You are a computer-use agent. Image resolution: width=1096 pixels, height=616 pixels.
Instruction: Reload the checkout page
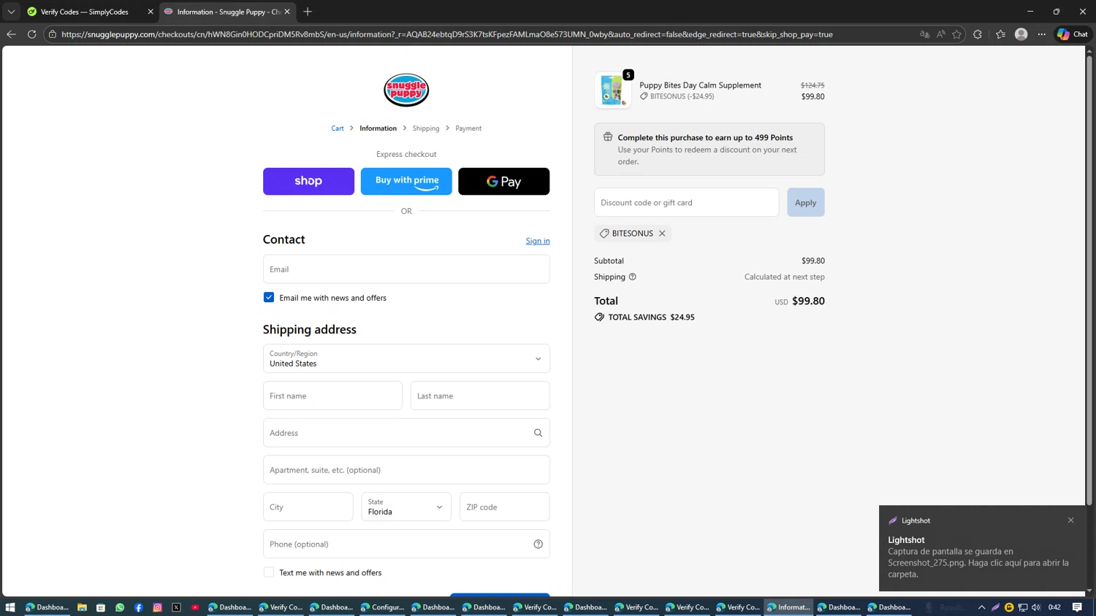(31, 34)
